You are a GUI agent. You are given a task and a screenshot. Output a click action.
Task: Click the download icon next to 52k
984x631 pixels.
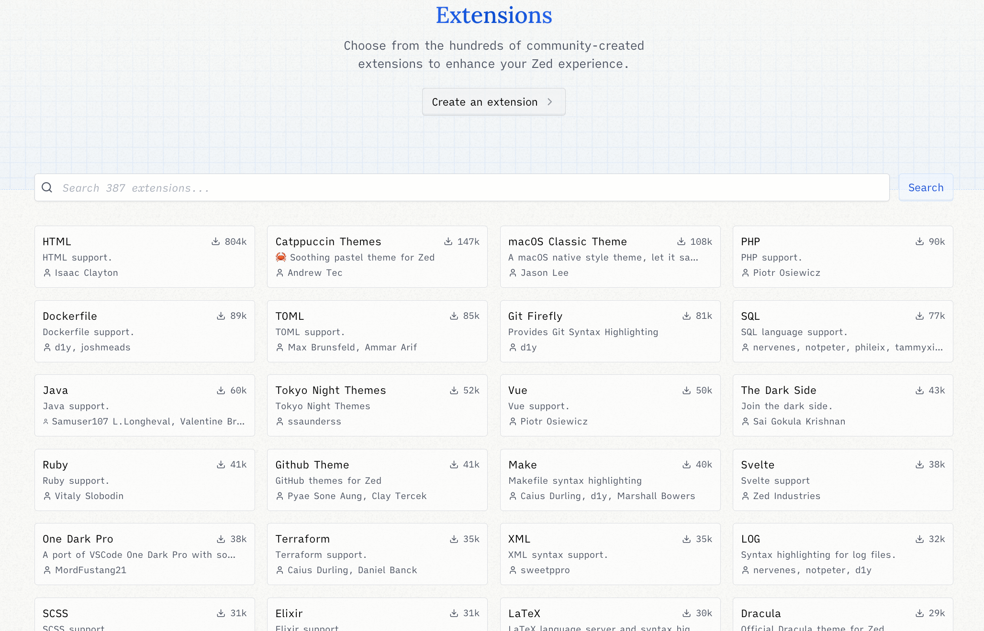[454, 391]
